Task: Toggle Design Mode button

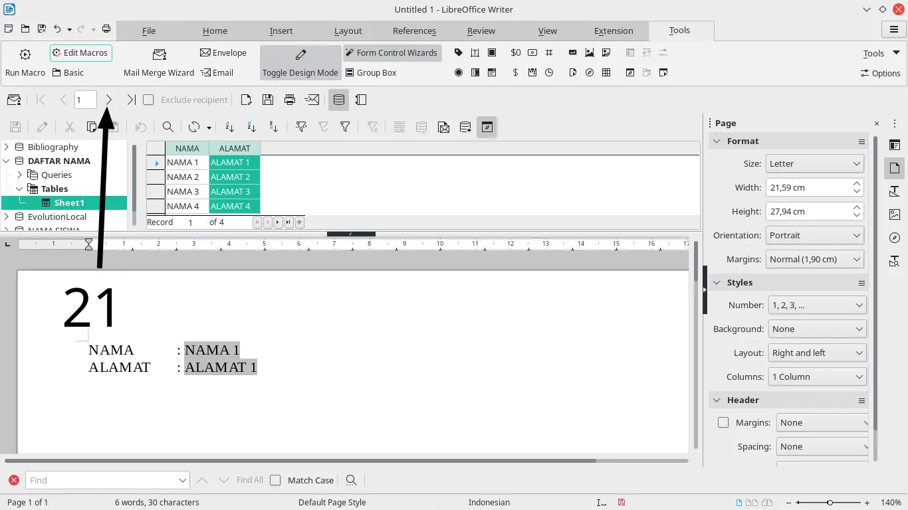Action: (300, 63)
